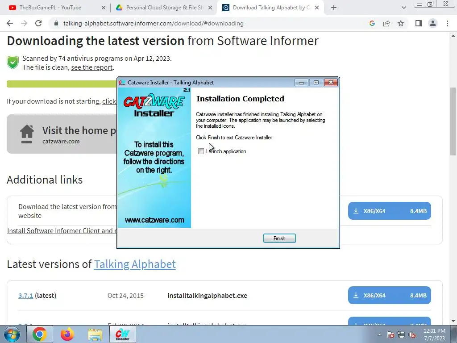457x343 pixels.
Task: Select installtalkingalphabet.exe file name text
Action: [x=207, y=296]
